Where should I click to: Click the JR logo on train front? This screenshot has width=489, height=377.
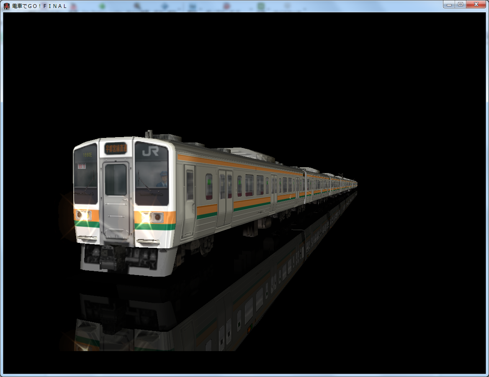pyautogui.click(x=150, y=152)
